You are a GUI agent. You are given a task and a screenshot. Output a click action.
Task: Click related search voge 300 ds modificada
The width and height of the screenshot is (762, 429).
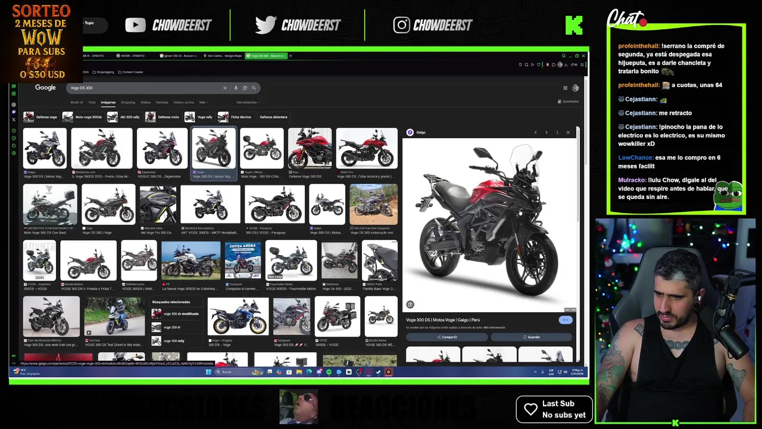[176, 313]
